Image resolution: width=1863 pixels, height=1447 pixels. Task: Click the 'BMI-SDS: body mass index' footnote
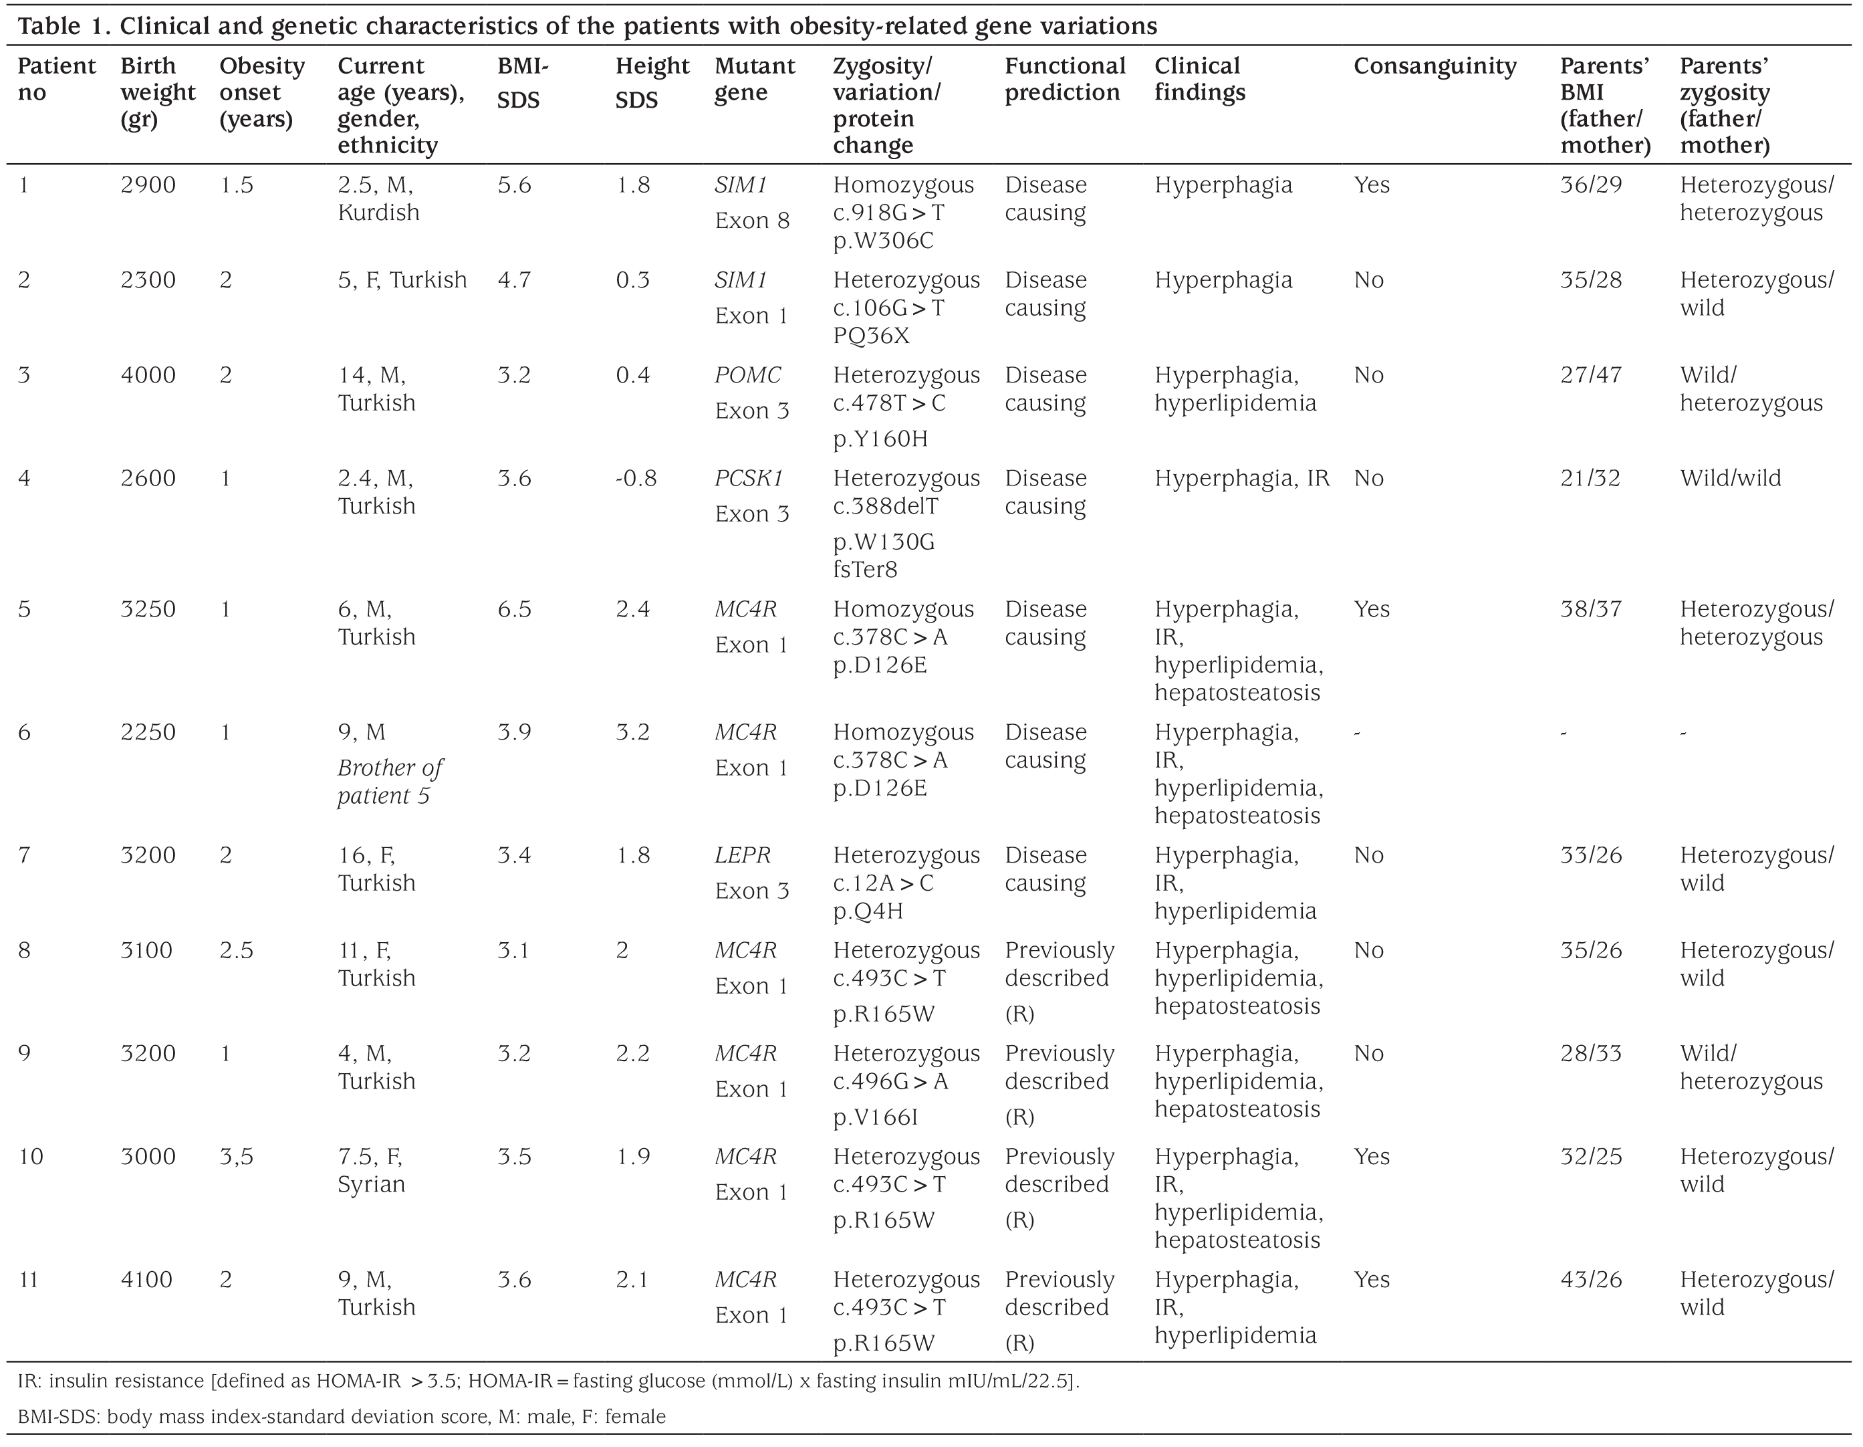pos(341,1416)
